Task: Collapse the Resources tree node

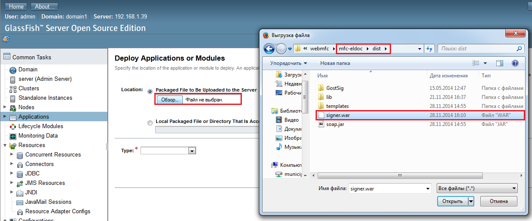Action: coord(5,145)
